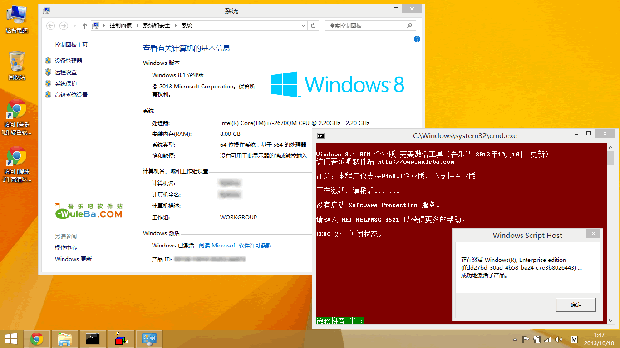Screen dimensions: 620x348
Task: Switch to Control Panel taskbar button
Action: coord(149,339)
